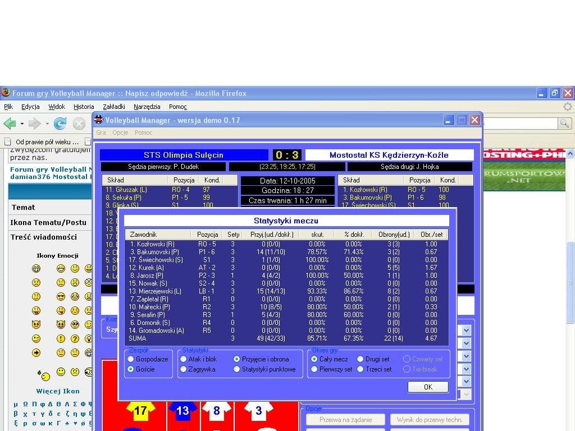575x431 pixels.
Task: Click yellow jersey number 17
Action: pyautogui.click(x=140, y=411)
